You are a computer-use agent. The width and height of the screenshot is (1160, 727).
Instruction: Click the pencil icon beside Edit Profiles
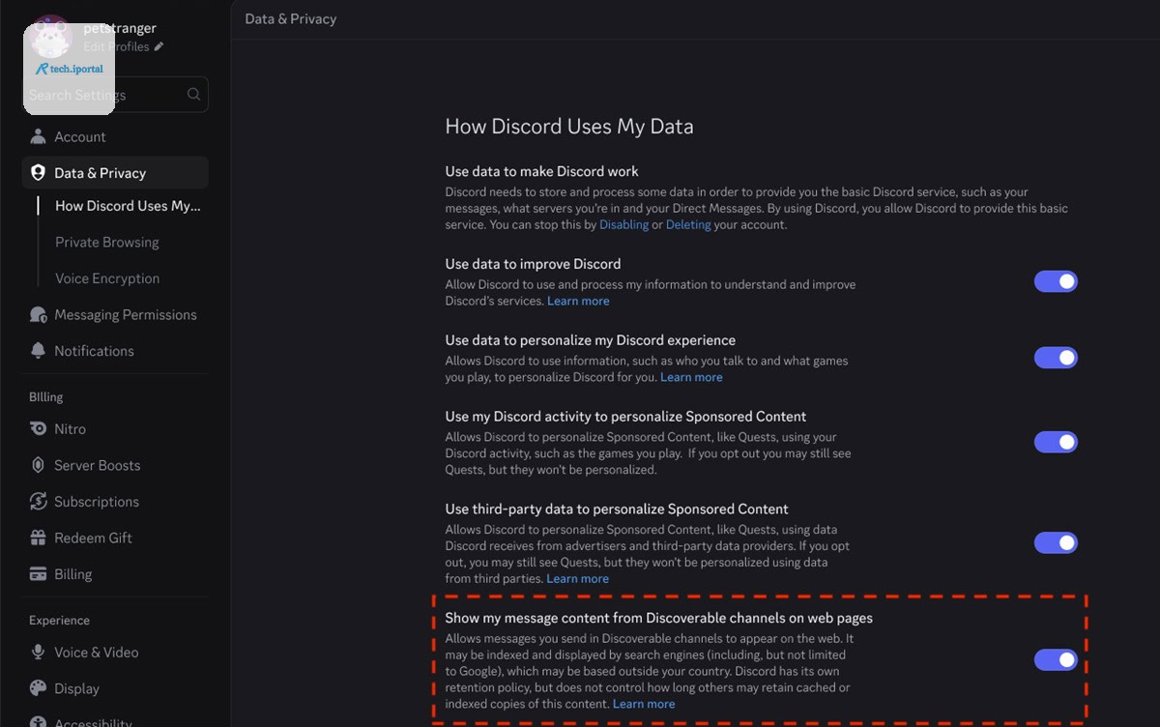[159, 46]
